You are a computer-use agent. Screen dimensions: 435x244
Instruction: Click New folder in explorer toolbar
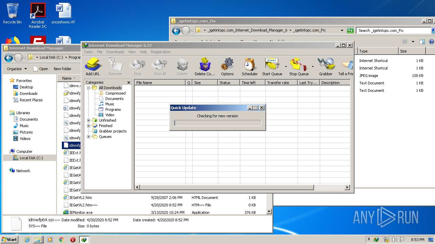(x=63, y=69)
